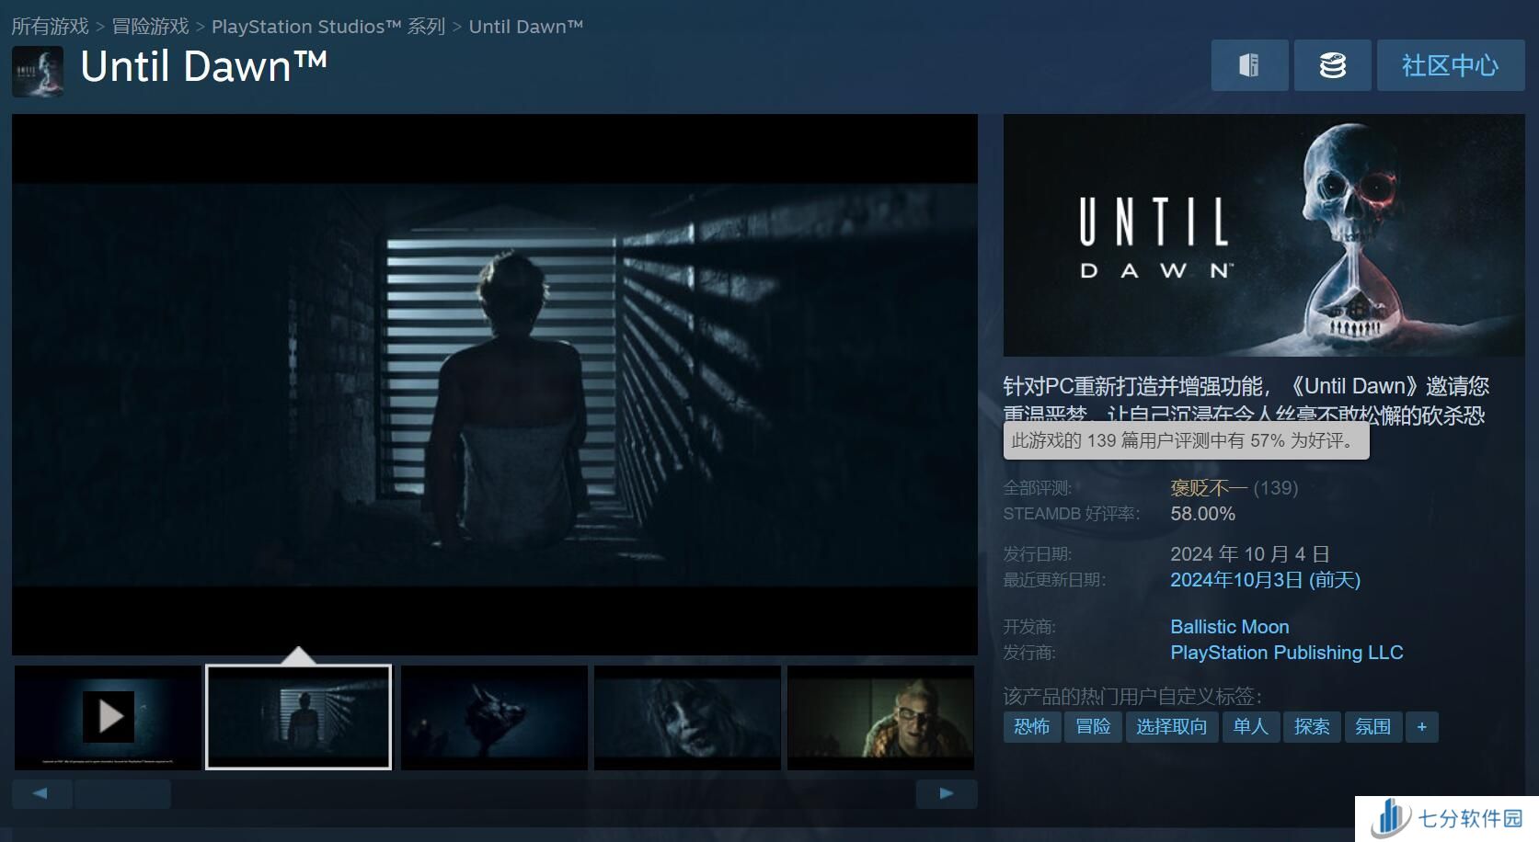Click the plus button to add tag
This screenshot has width=1539, height=842.
[x=1421, y=727]
